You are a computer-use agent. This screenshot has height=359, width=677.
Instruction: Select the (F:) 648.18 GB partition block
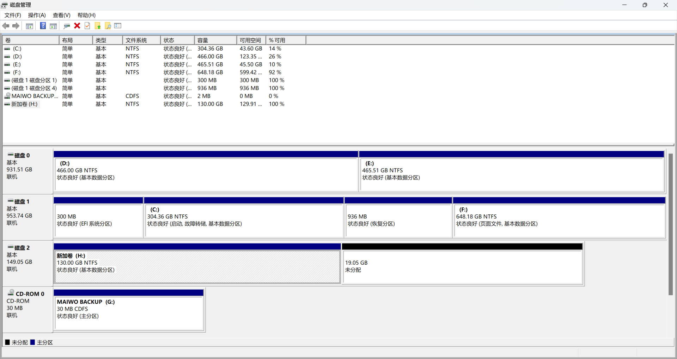tap(559, 220)
